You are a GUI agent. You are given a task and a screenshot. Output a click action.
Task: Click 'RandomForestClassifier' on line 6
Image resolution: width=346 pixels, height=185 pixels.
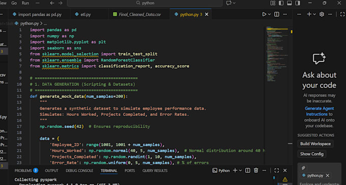128,60
